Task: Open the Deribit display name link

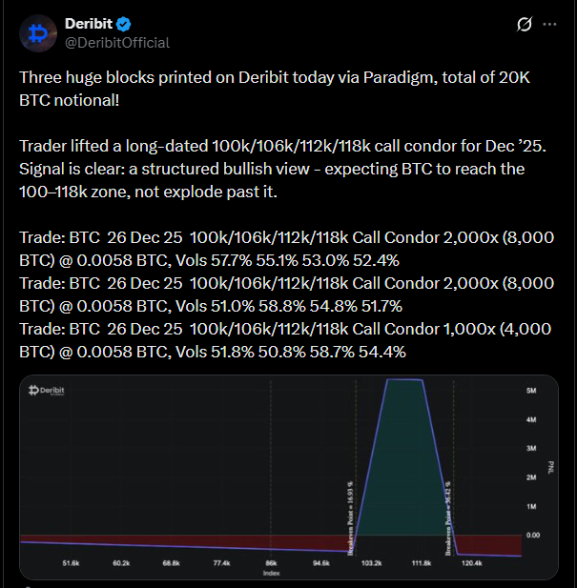Action: point(88,24)
